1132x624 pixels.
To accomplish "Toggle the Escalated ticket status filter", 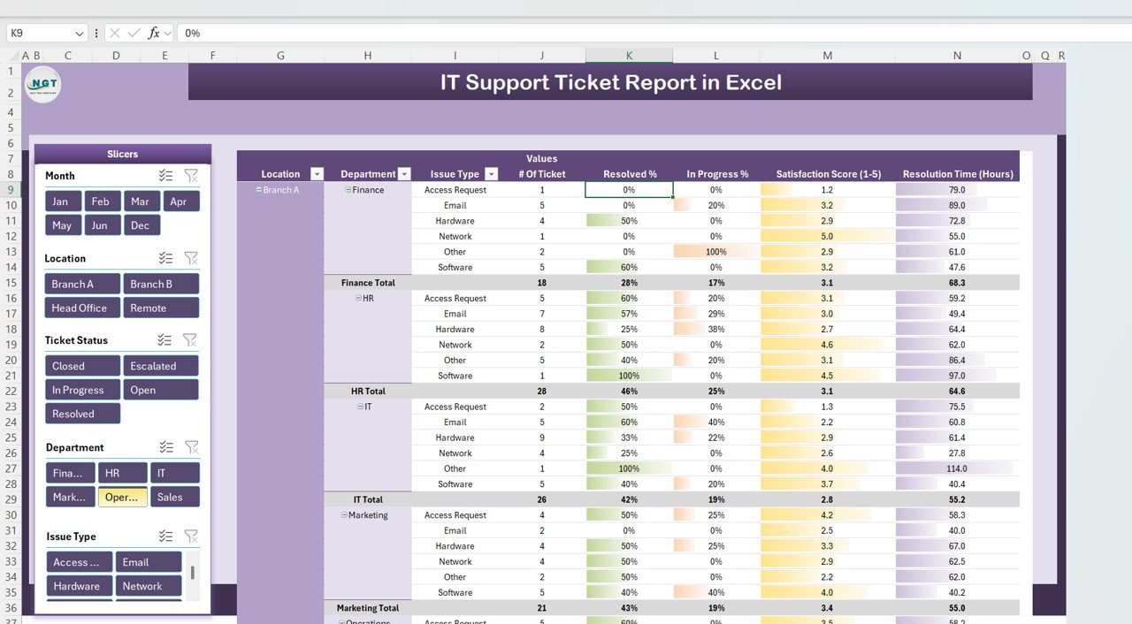I will point(160,366).
